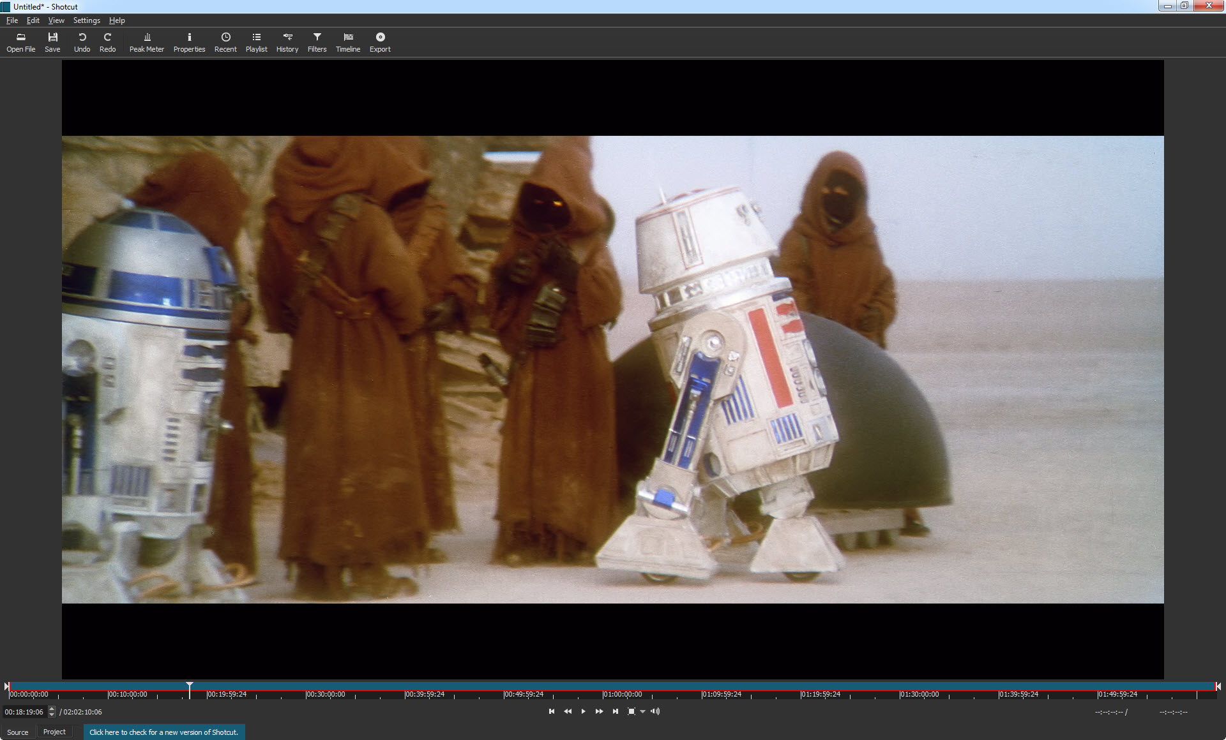Open the Edit menu

[33, 20]
